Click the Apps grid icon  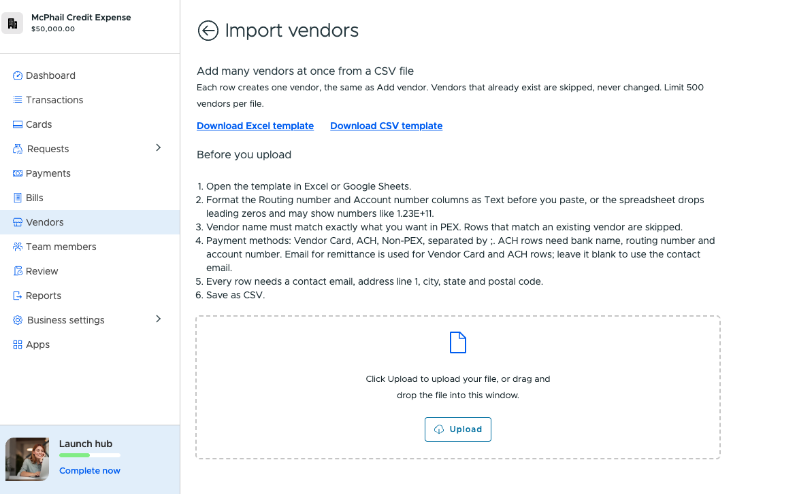pos(17,345)
